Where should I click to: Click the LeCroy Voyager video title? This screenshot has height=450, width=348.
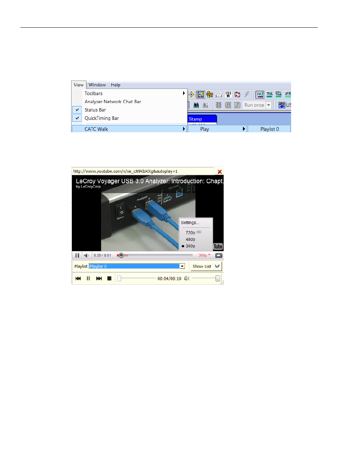[150, 181]
